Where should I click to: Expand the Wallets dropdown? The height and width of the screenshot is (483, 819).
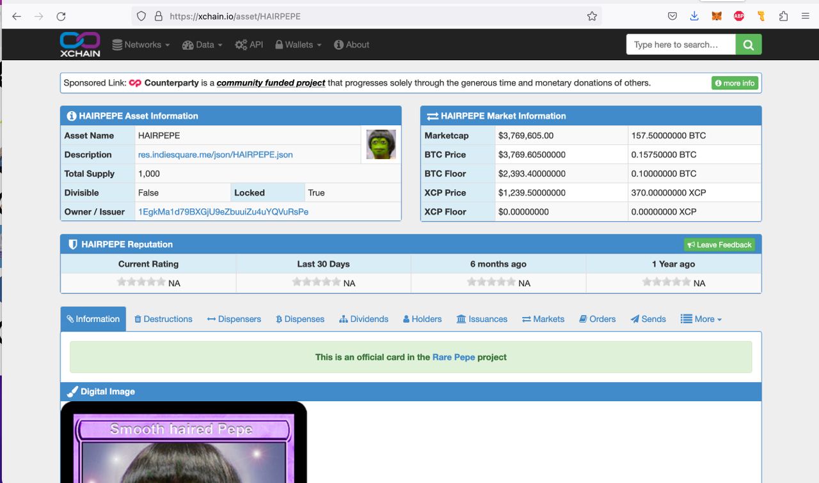298,45
